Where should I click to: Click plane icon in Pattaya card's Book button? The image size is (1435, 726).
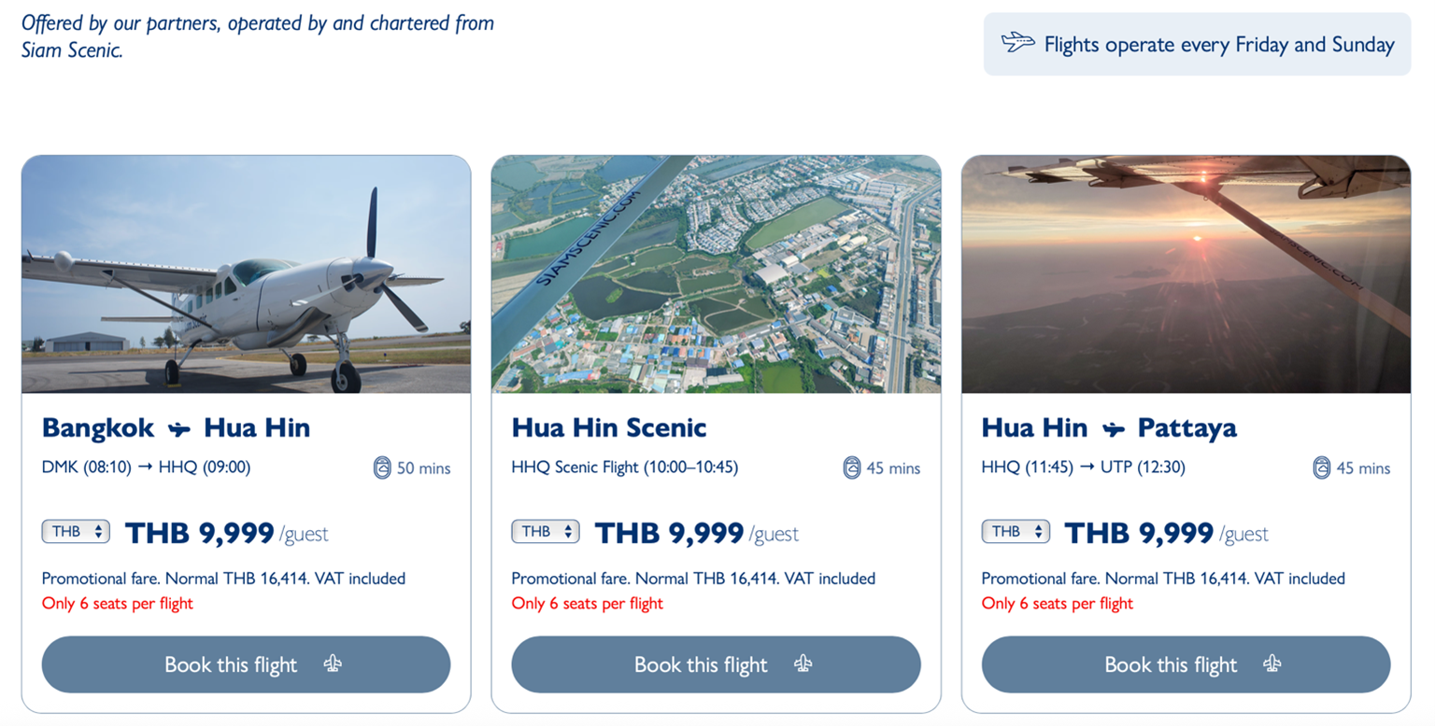(x=1272, y=664)
